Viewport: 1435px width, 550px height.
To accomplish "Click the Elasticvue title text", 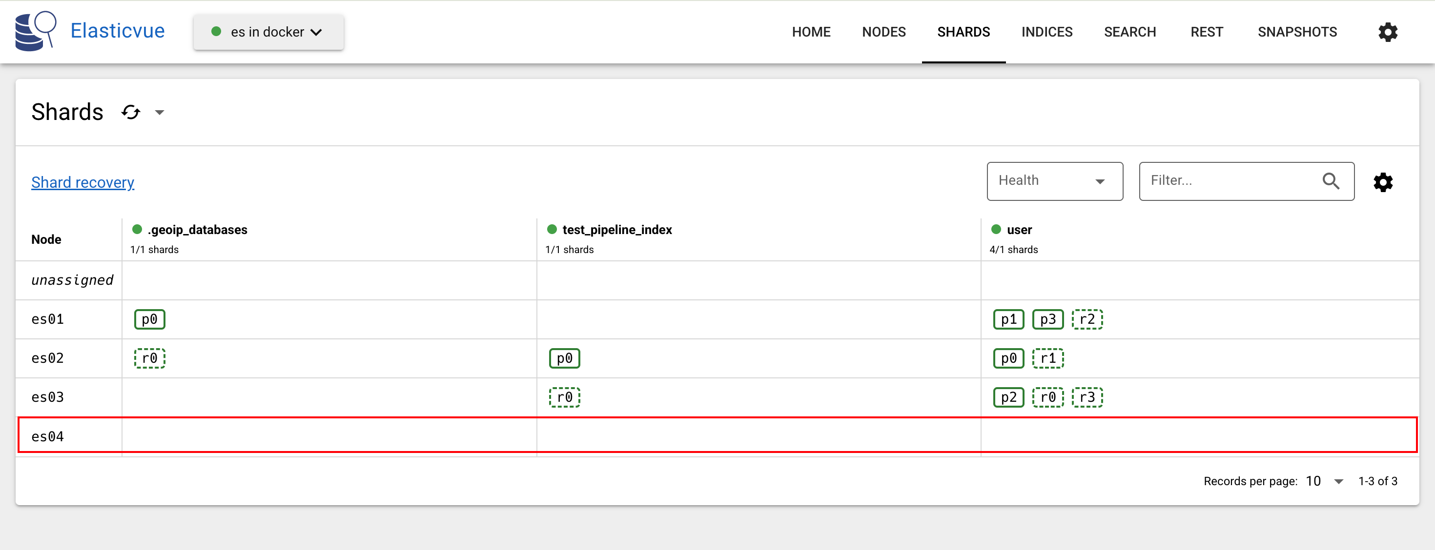I will pos(118,31).
